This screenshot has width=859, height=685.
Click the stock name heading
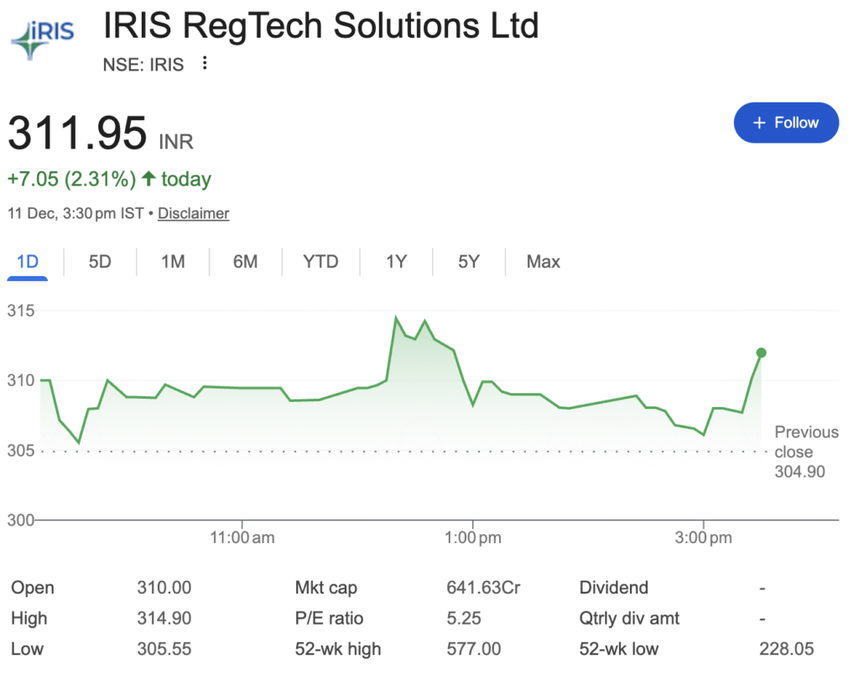(x=320, y=27)
